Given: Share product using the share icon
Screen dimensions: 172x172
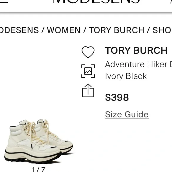Looking at the screenshot, I should click(88, 90).
